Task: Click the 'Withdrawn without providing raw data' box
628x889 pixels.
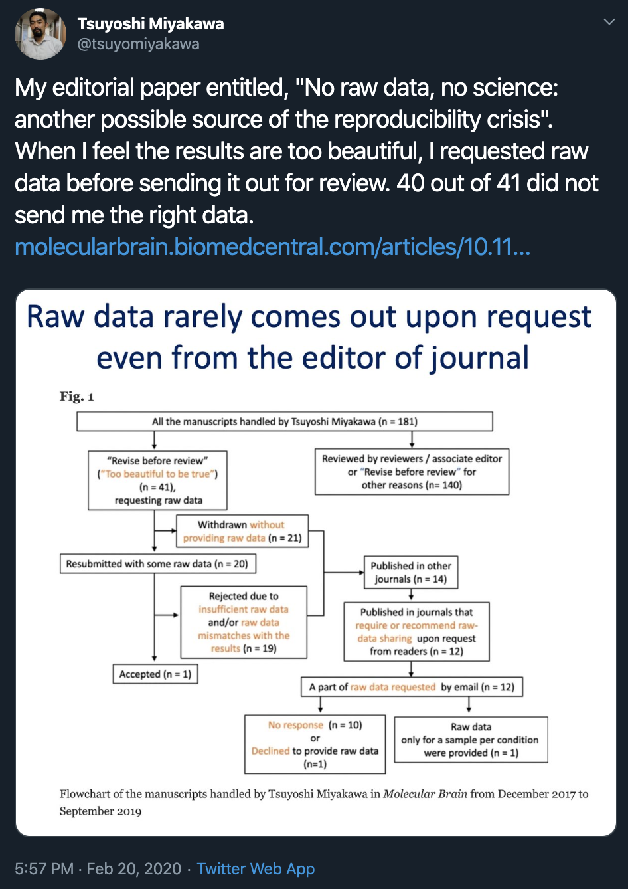Action: (242, 531)
